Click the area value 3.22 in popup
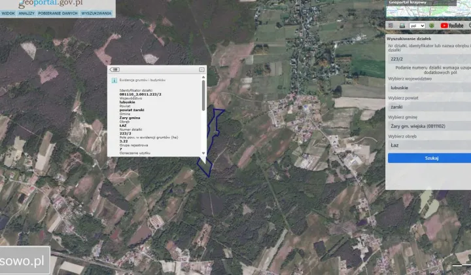 (124, 141)
